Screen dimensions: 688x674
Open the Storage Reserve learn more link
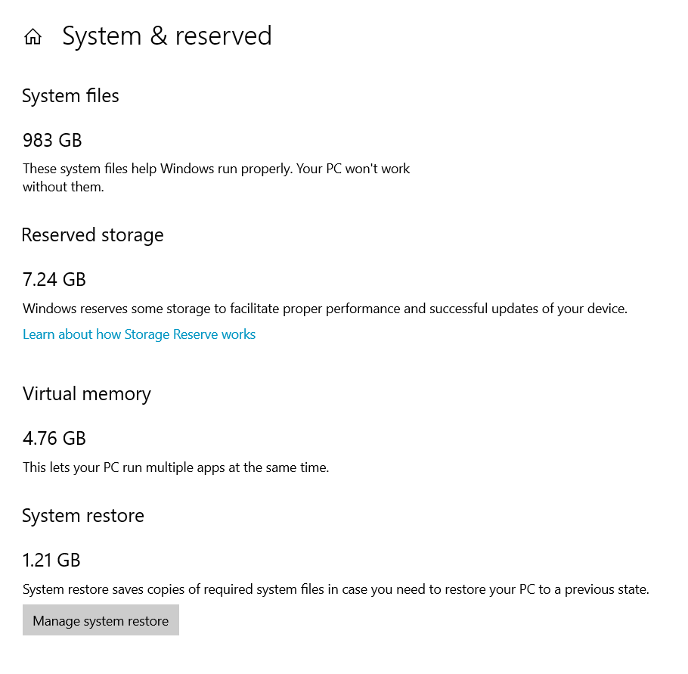(x=139, y=334)
